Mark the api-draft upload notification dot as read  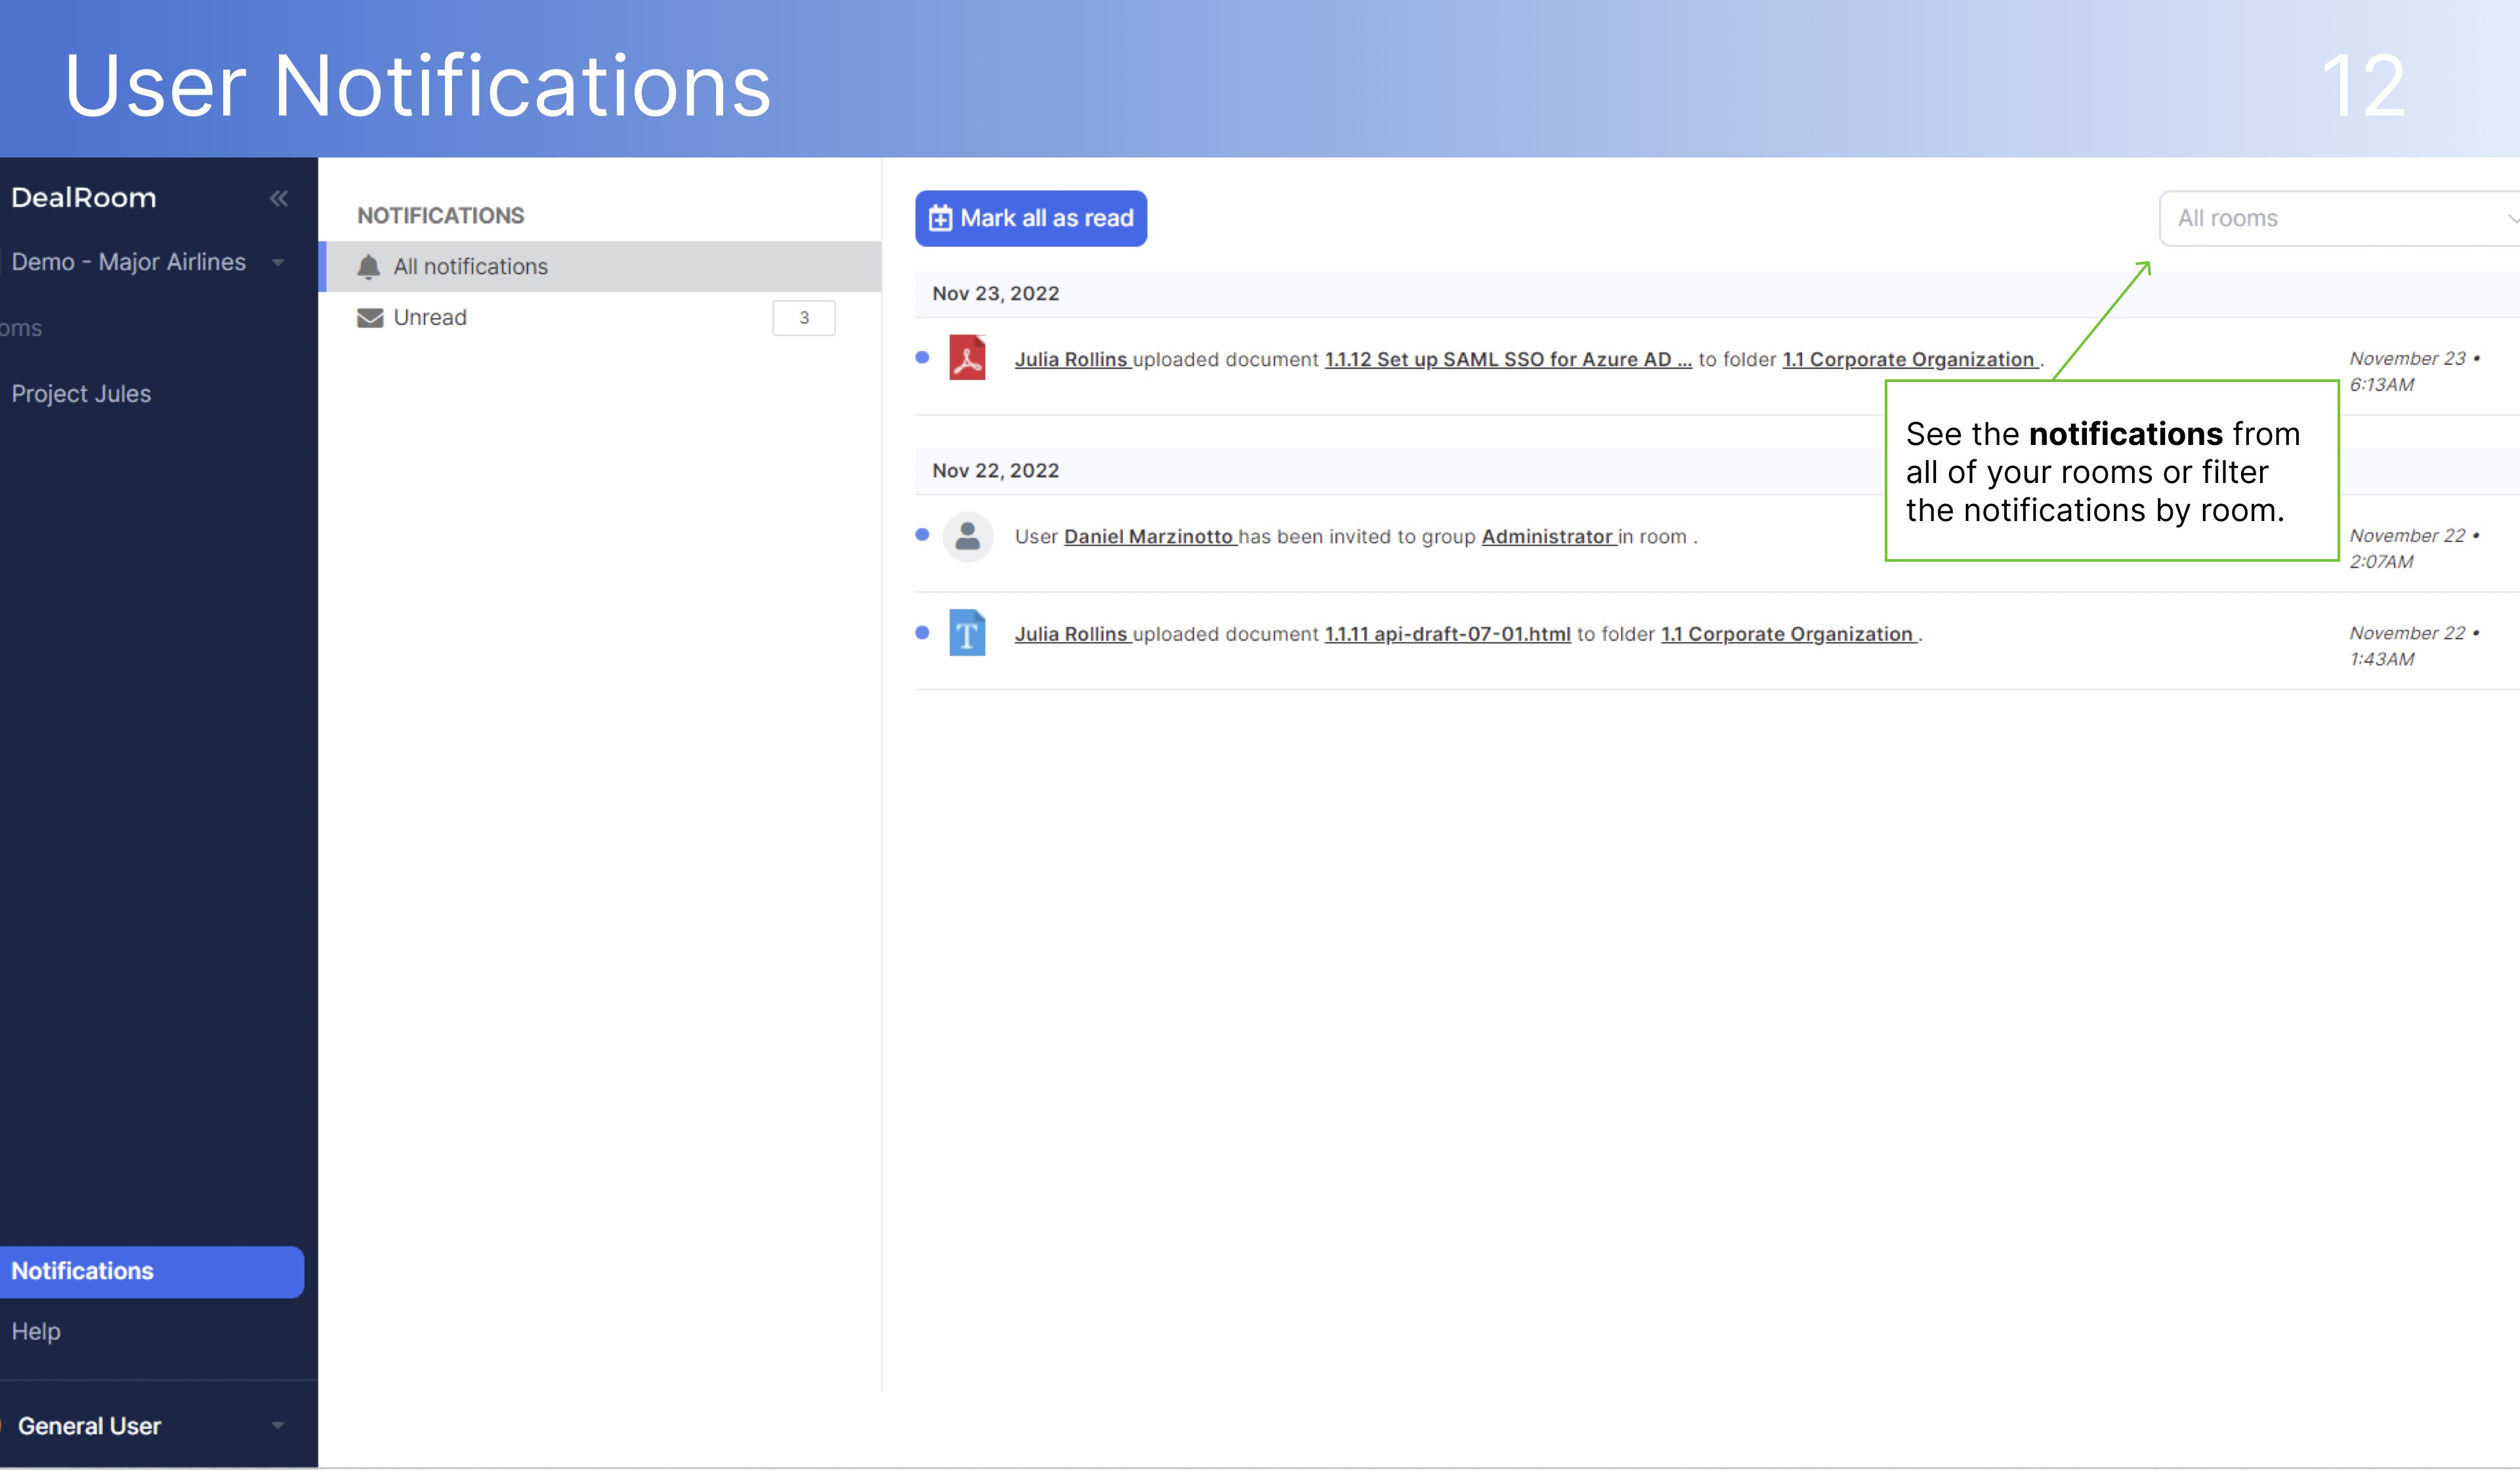pos(921,632)
